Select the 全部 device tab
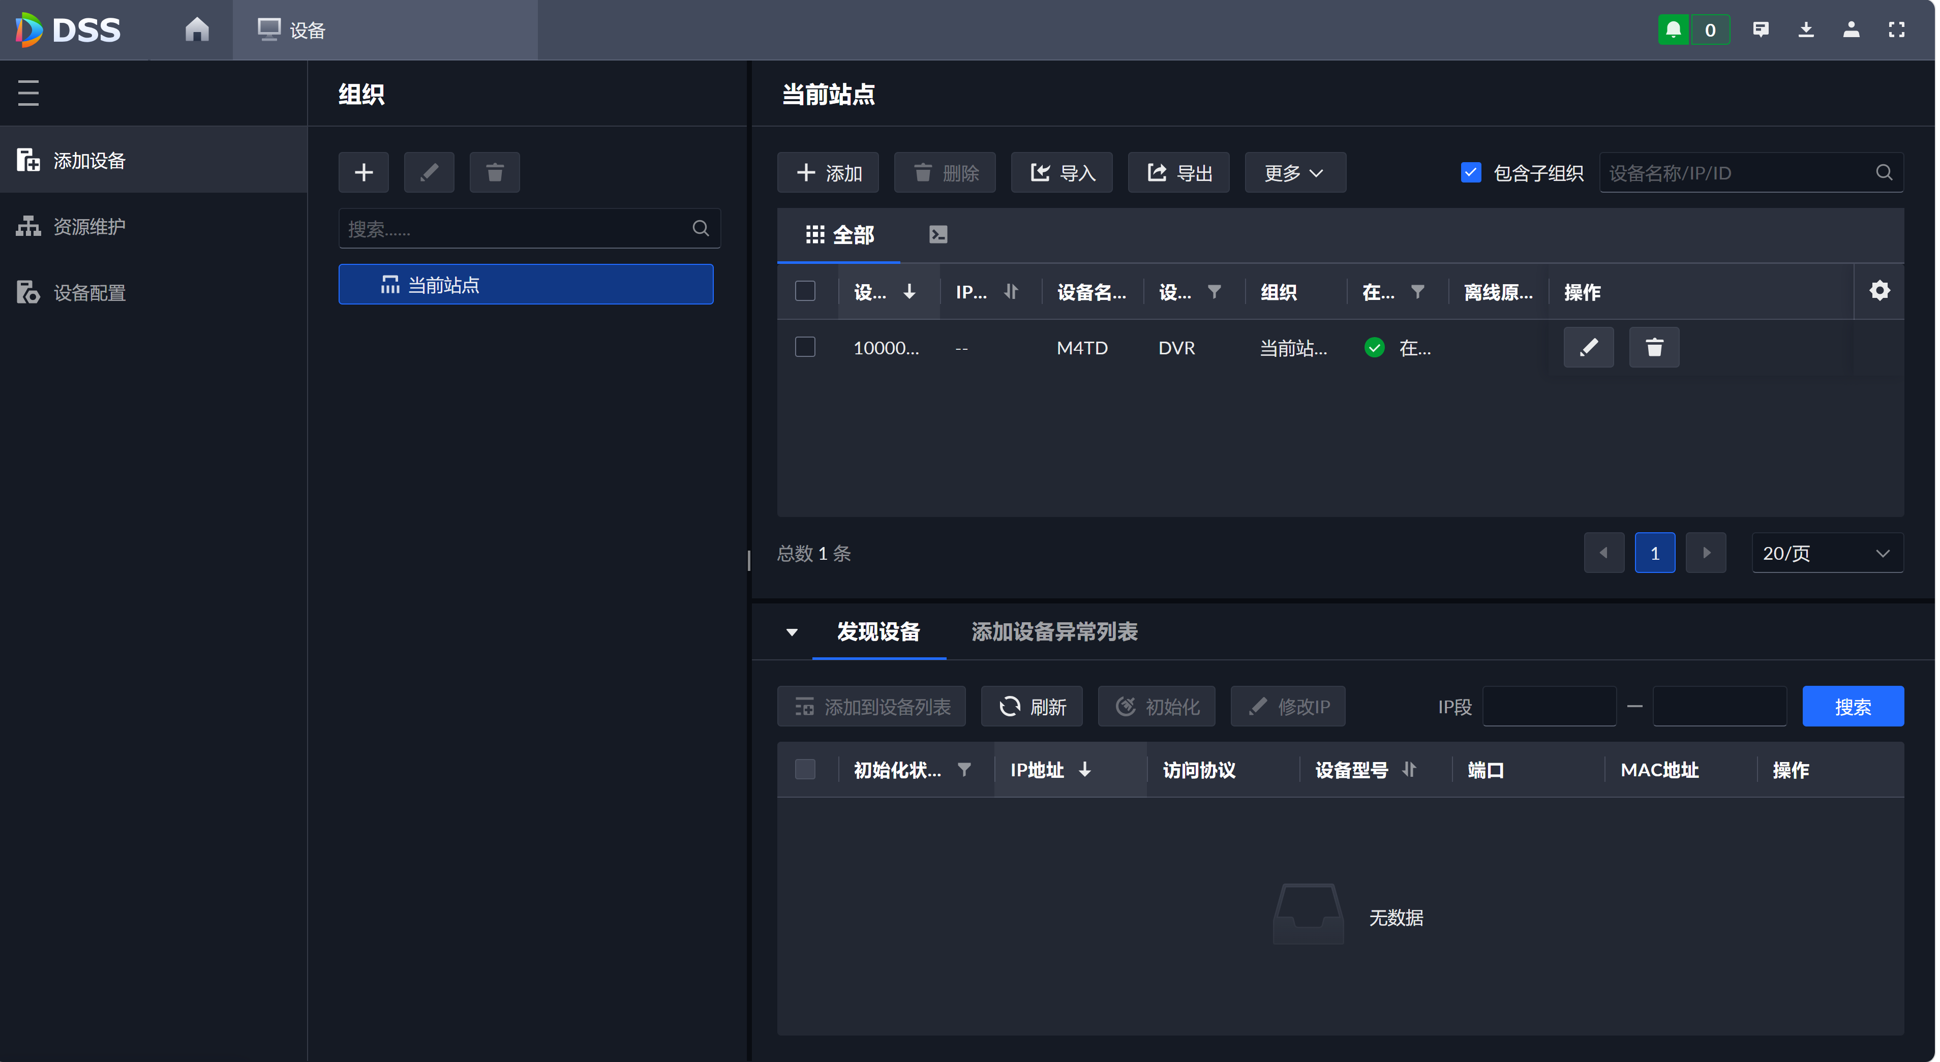Image resolution: width=1940 pixels, height=1062 pixels. pos(839,235)
